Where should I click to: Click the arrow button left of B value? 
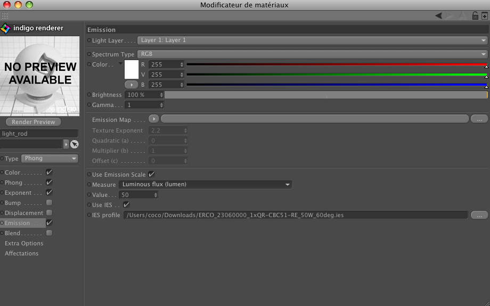(131, 85)
